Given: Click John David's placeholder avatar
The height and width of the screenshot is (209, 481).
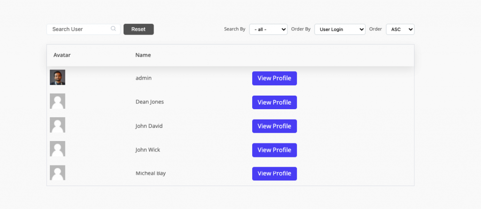Looking at the screenshot, I should (57, 125).
